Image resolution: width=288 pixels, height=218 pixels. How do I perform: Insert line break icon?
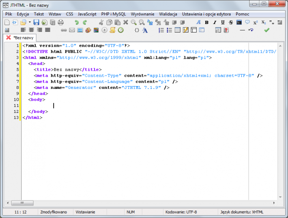coord(251,30)
